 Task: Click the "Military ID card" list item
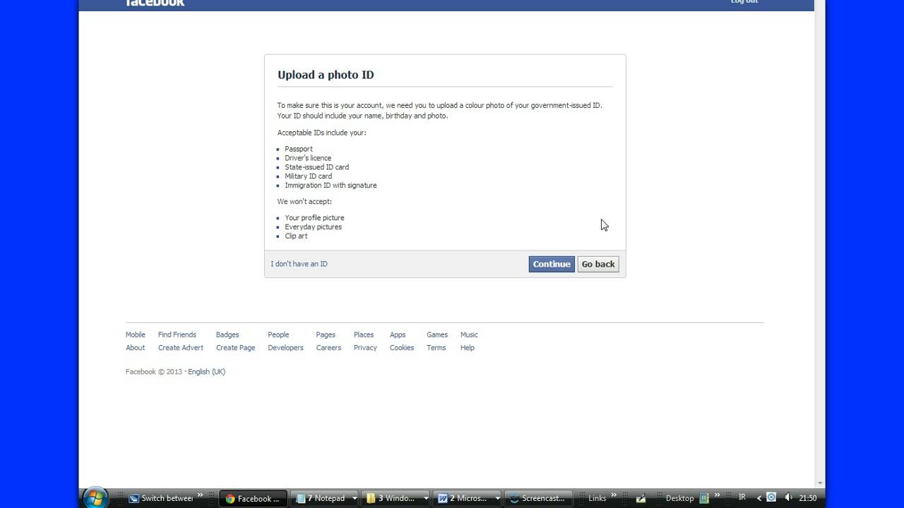point(308,176)
